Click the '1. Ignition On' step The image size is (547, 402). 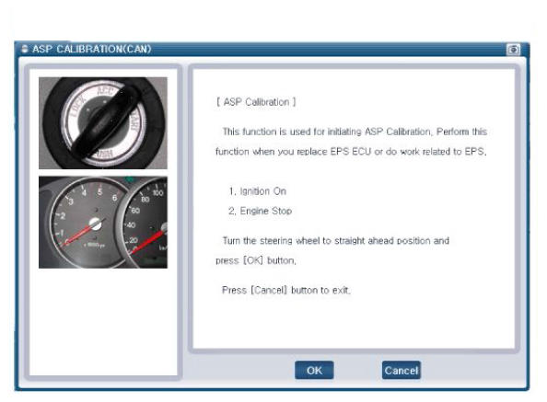258,191
